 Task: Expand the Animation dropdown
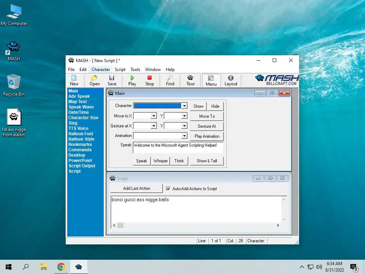click(184, 136)
